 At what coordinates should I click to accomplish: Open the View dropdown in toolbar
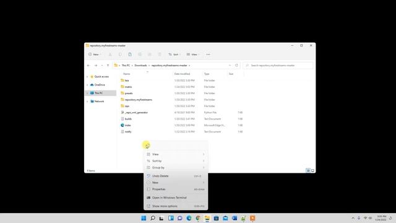pyautogui.click(x=193, y=55)
